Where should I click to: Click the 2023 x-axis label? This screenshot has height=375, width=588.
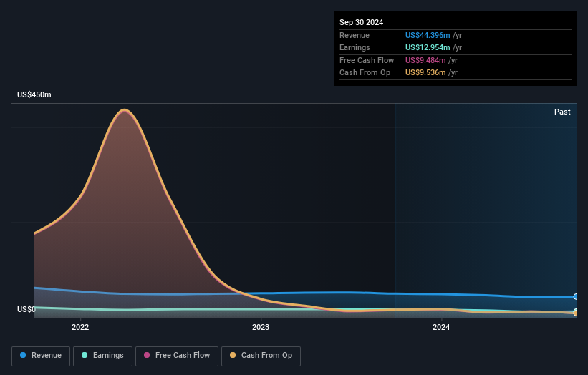click(261, 328)
